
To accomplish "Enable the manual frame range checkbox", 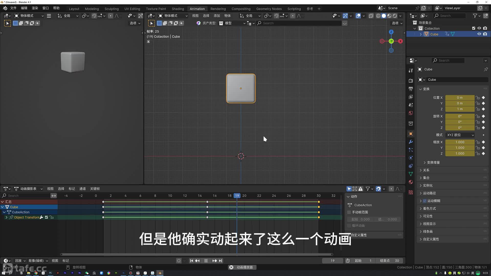I will pyautogui.click(x=349, y=212).
